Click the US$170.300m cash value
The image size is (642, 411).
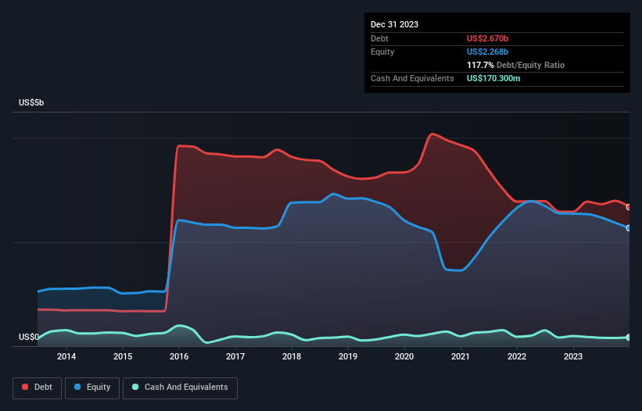click(x=493, y=78)
